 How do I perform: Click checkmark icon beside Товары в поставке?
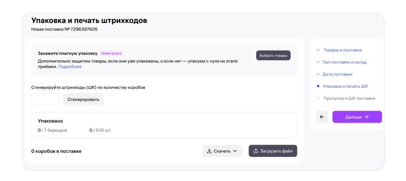click(318, 50)
